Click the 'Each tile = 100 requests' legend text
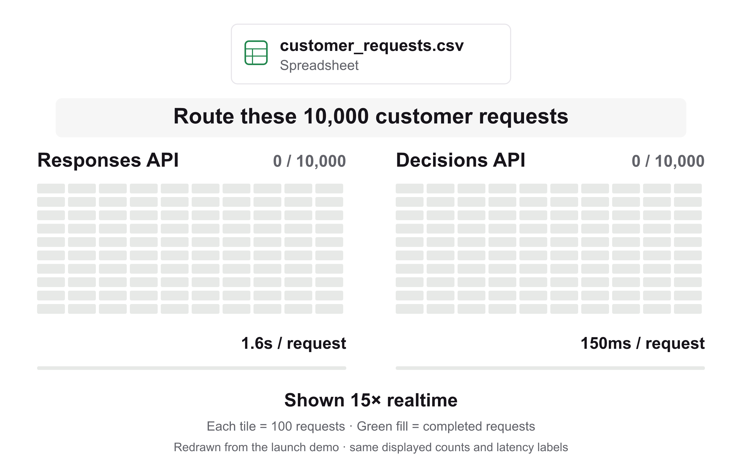 point(276,426)
